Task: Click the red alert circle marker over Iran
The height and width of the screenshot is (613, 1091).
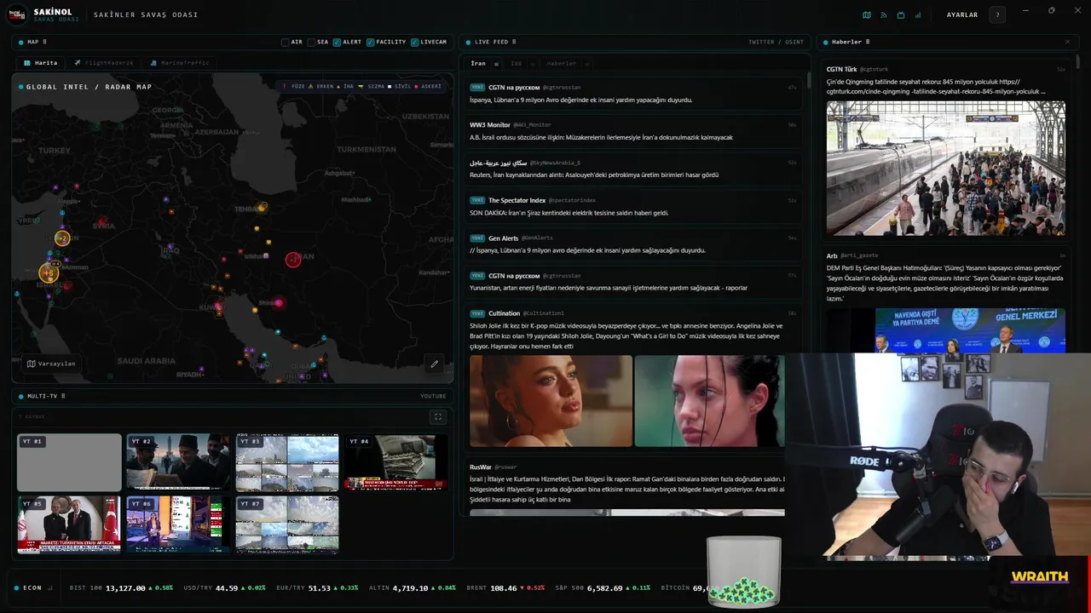Action: point(293,260)
